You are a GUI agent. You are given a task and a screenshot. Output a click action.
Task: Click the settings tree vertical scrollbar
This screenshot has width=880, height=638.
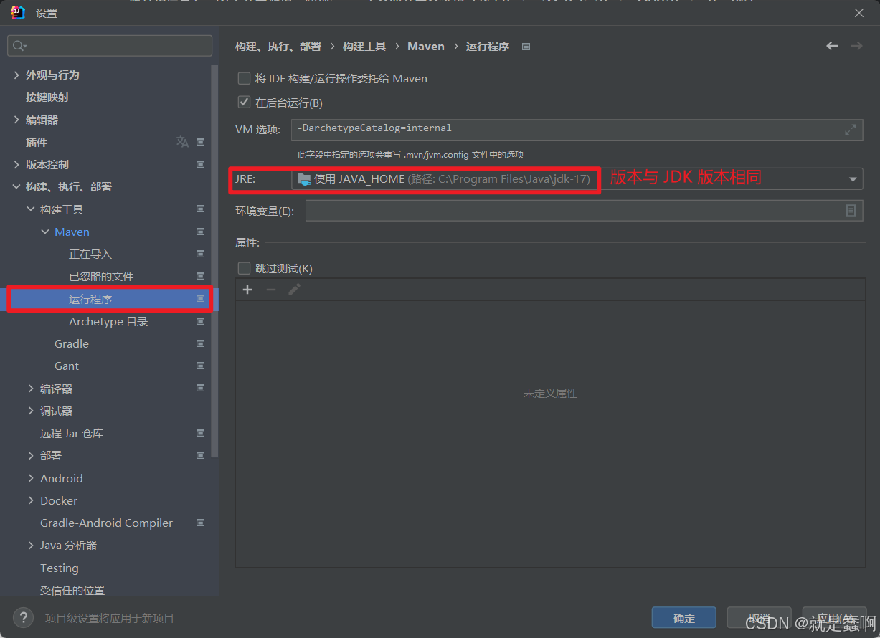[x=214, y=262]
